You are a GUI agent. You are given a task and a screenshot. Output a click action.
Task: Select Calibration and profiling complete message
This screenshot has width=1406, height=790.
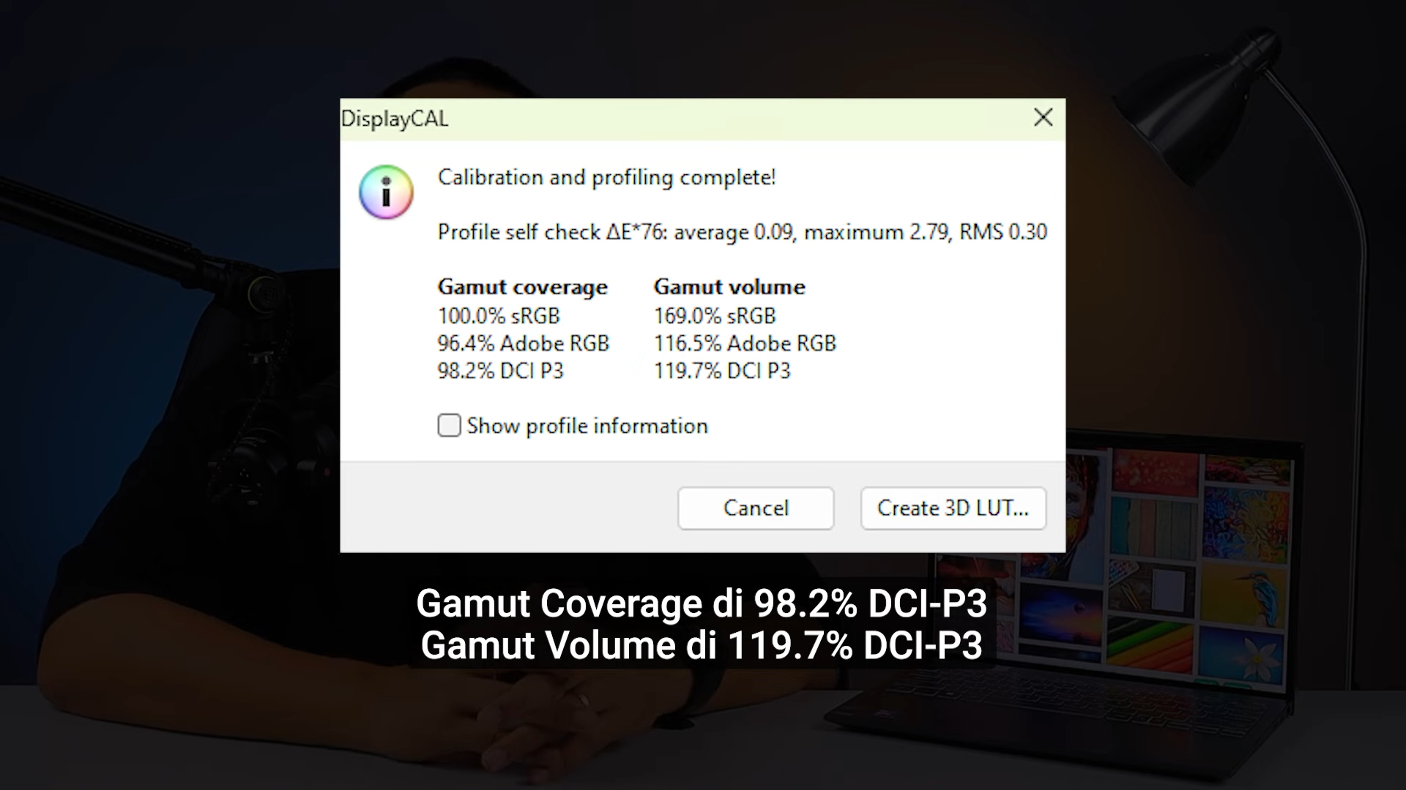pyautogui.click(x=606, y=178)
